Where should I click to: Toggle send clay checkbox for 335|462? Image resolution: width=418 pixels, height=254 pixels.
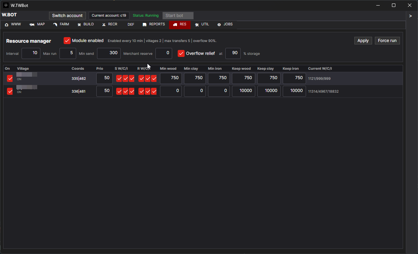pos(126,79)
